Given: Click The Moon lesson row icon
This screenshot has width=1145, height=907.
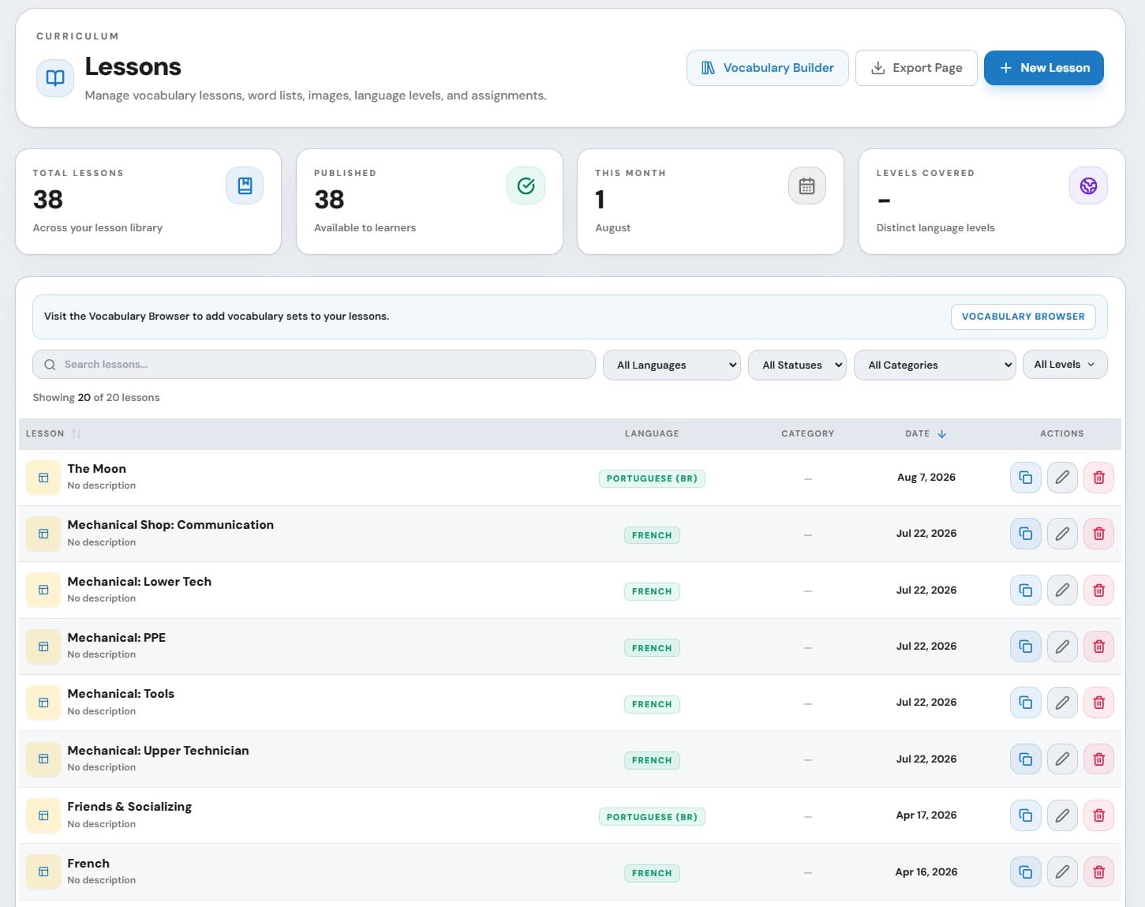Looking at the screenshot, I should [43, 478].
